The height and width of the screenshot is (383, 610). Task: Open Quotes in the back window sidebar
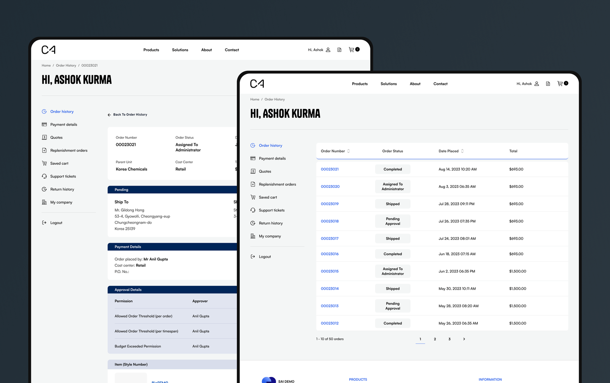pyautogui.click(x=56, y=138)
